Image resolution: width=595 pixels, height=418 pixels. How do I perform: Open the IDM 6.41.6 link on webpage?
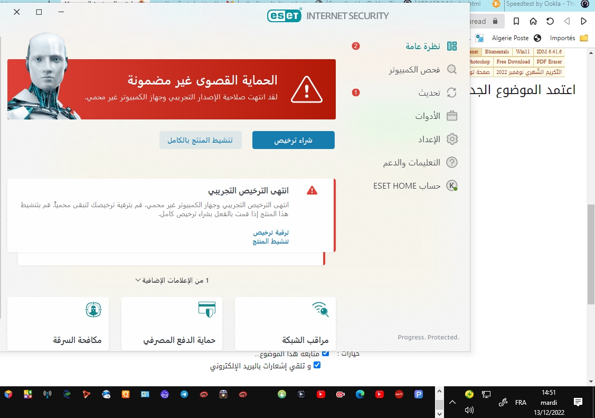549,52
